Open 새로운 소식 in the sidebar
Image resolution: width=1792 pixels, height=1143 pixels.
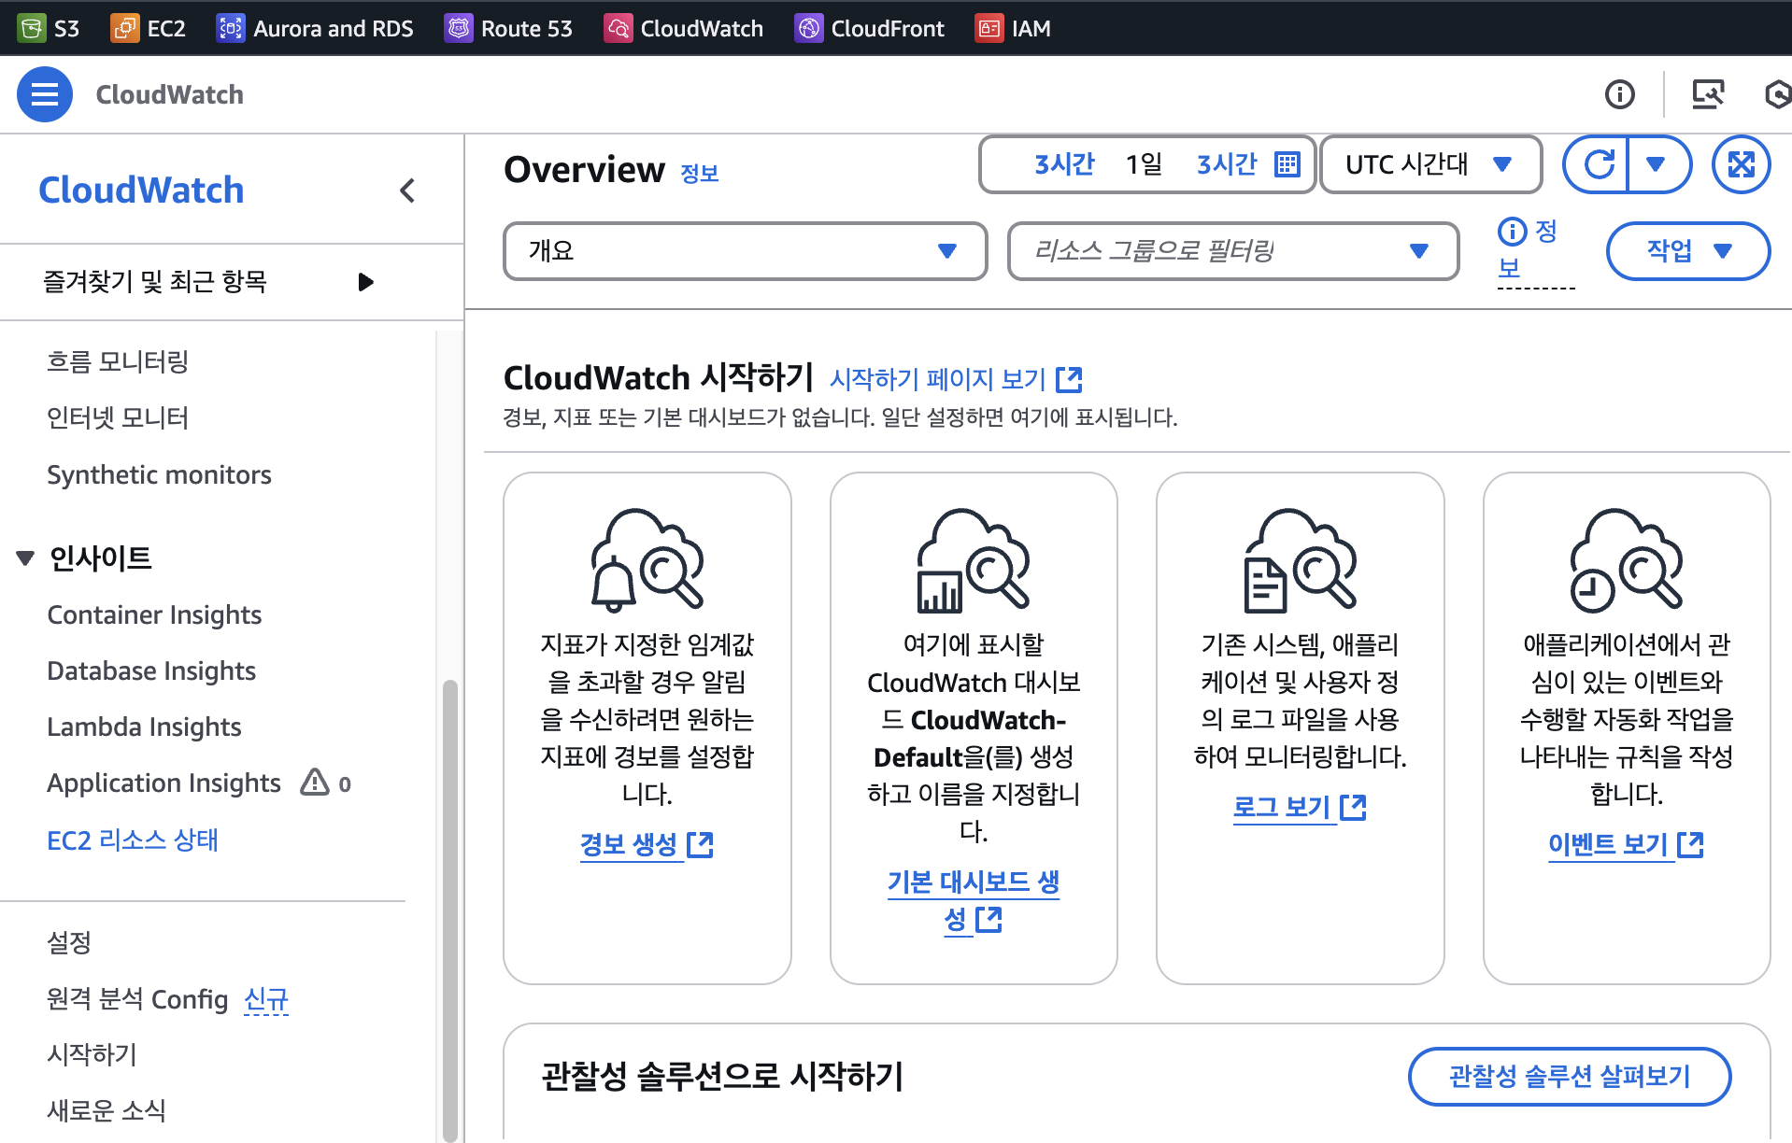pos(107,1110)
